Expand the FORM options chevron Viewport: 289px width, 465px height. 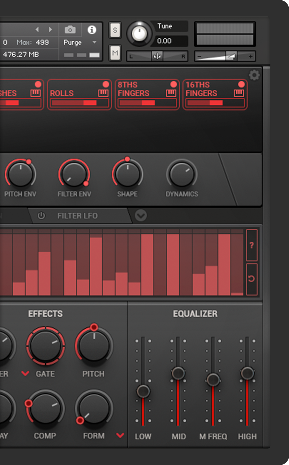[120, 435]
